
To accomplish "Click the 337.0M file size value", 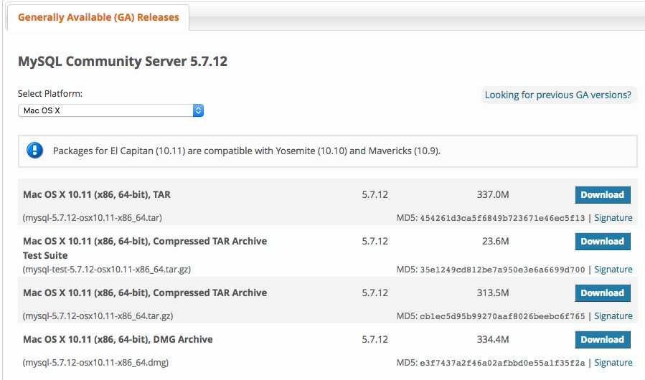I will click(x=493, y=194).
